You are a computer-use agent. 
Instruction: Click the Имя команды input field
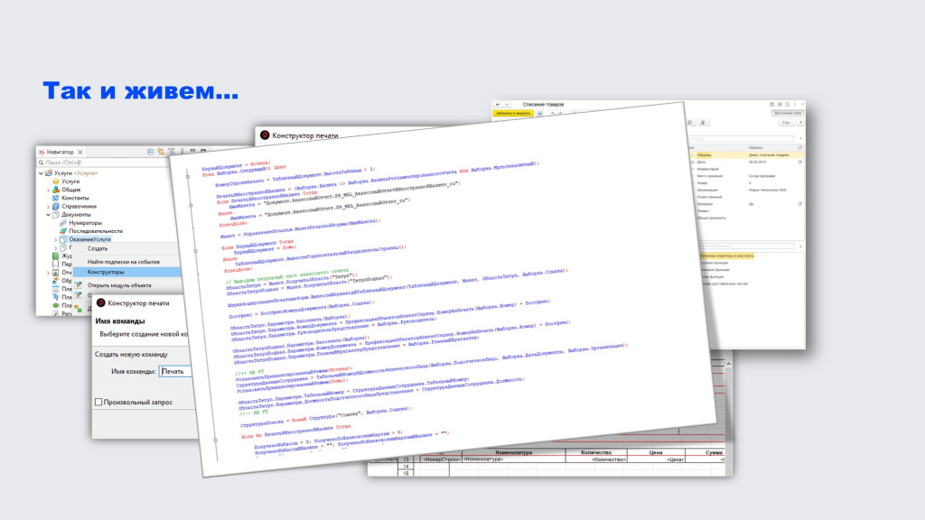pos(175,371)
